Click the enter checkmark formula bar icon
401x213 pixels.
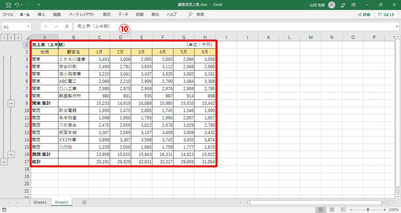pos(56,26)
